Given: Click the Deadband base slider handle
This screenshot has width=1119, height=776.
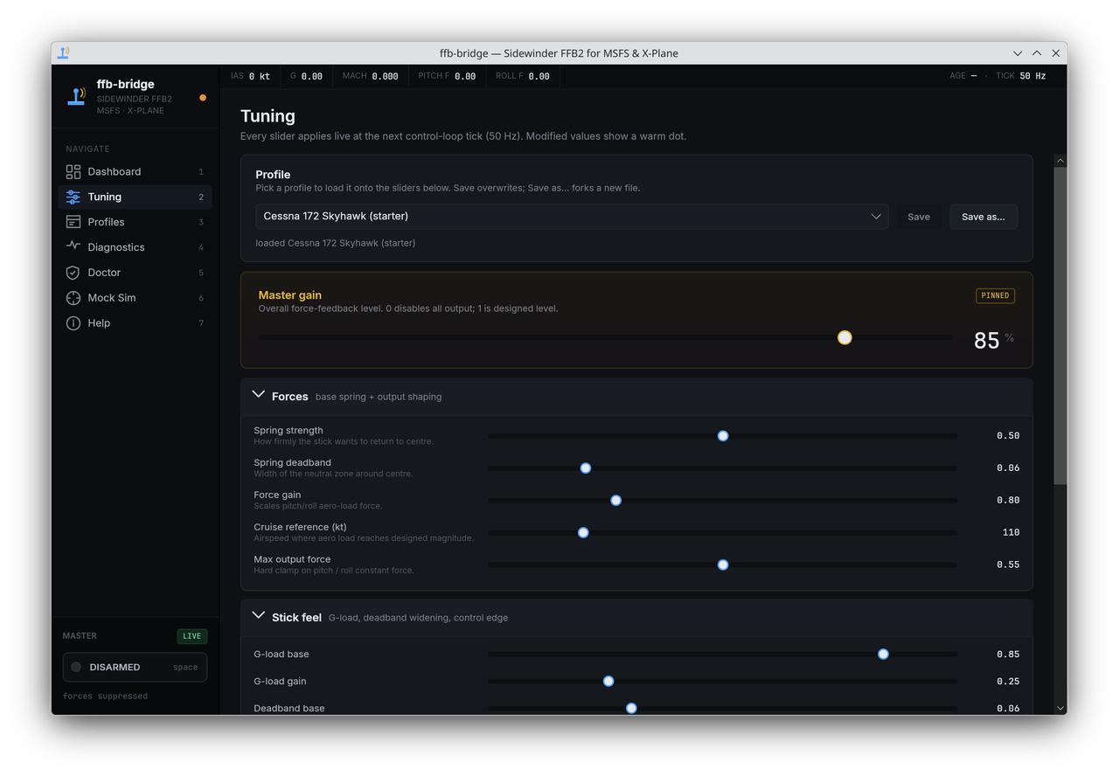Looking at the screenshot, I should (x=631, y=708).
